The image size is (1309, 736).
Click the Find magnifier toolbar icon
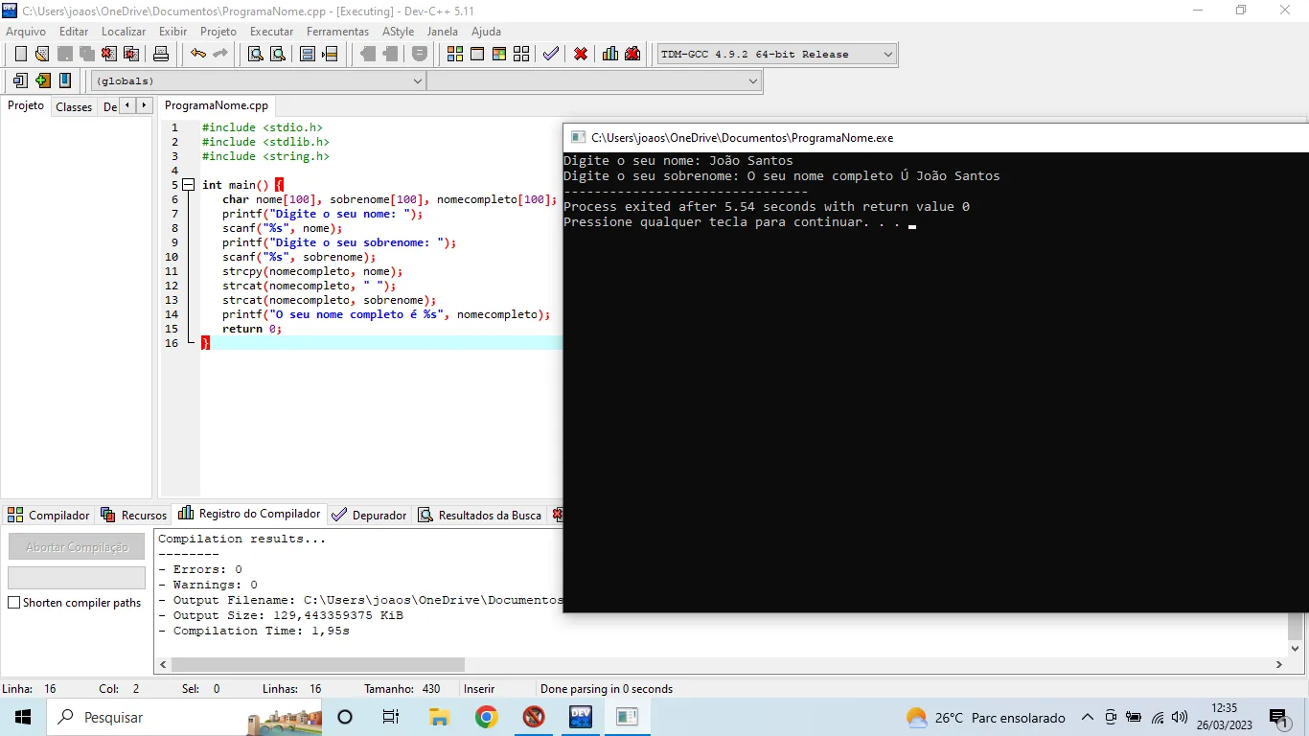(256, 54)
